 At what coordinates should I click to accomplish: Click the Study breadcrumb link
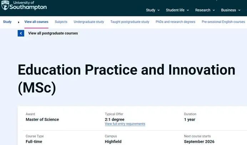point(7,22)
